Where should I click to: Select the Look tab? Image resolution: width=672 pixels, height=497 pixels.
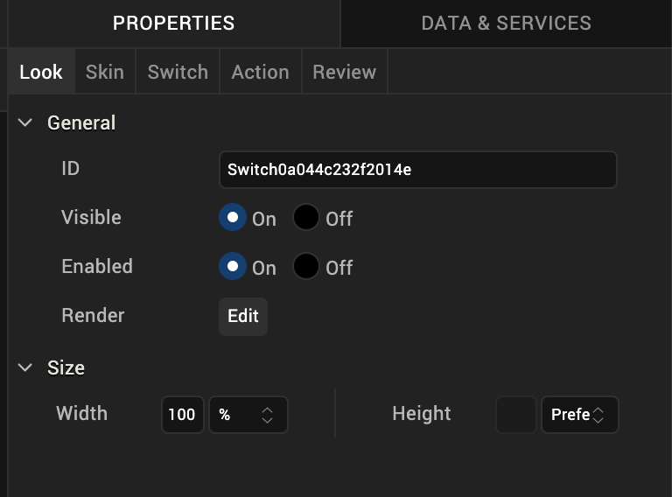(41, 72)
